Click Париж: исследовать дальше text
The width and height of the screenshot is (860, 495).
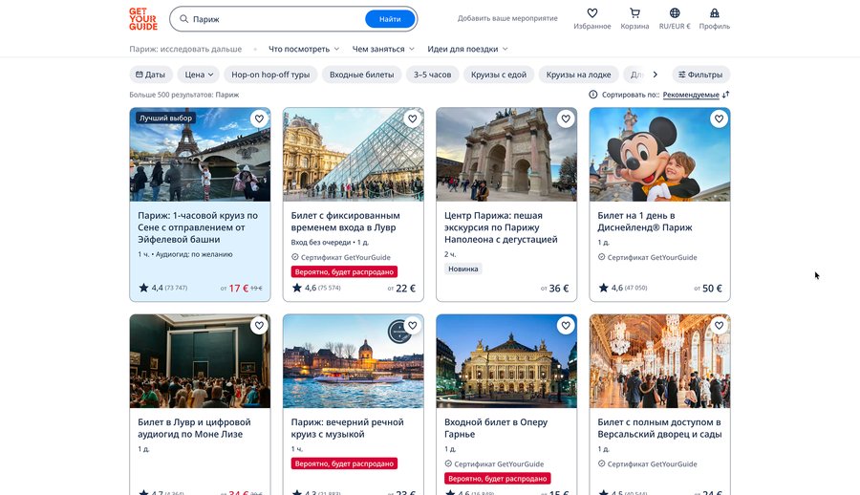pyautogui.click(x=185, y=49)
